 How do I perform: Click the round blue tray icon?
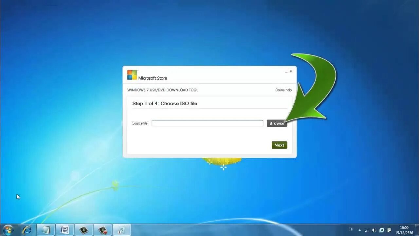tap(382, 230)
